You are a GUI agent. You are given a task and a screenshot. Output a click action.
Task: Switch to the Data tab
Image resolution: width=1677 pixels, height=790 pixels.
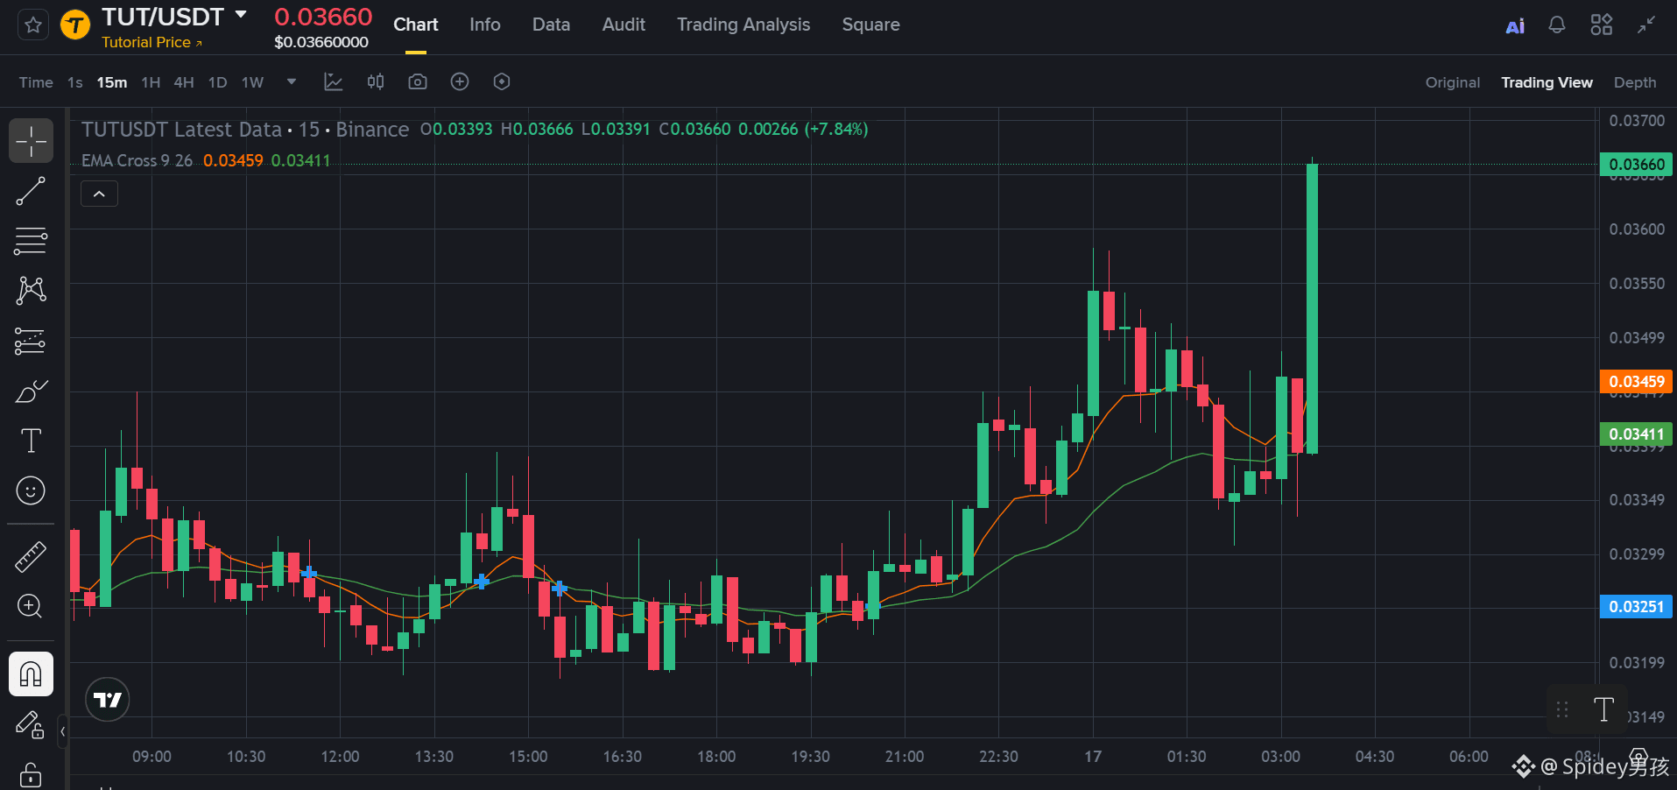(x=552, y=25)
